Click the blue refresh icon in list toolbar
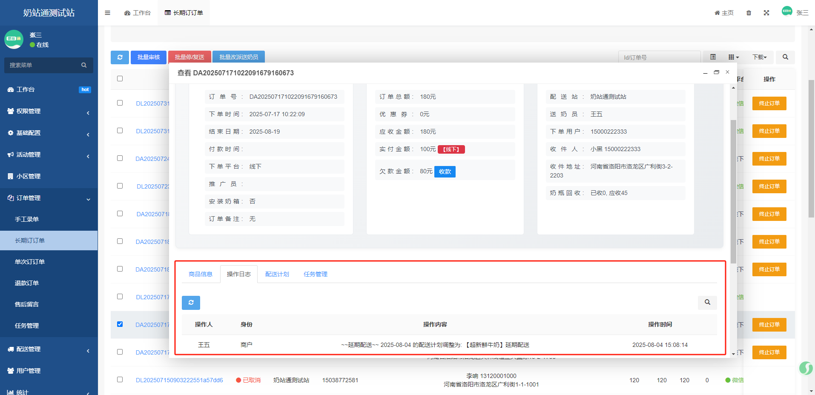 click(120, 57)
